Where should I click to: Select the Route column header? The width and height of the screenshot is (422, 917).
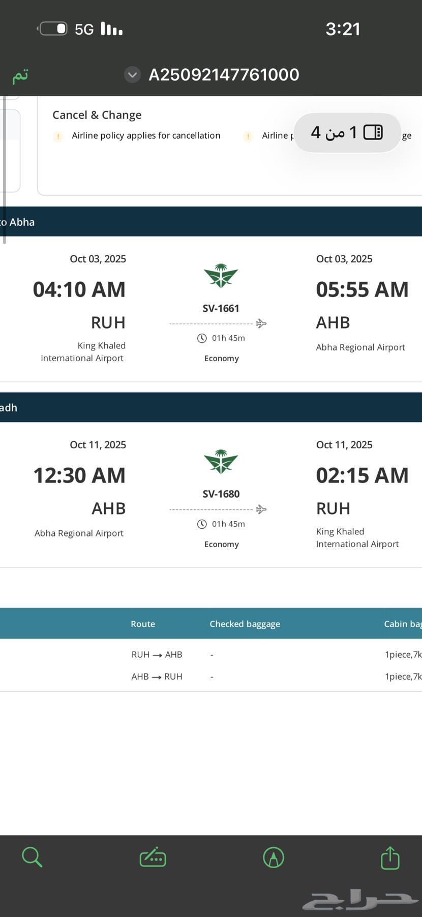pyautogui.click(x=143, y=624)
